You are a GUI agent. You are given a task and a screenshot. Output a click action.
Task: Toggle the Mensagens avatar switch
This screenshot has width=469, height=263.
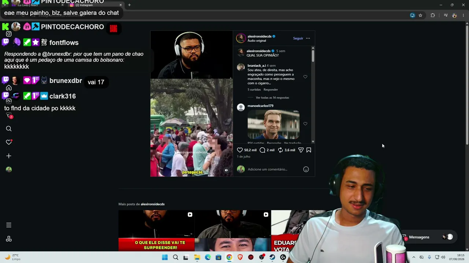point(447,237)
